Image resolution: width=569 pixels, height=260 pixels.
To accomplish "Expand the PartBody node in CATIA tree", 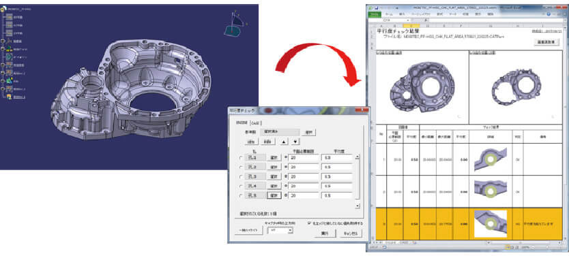I will pyautogui.click(x=3, y=49).
